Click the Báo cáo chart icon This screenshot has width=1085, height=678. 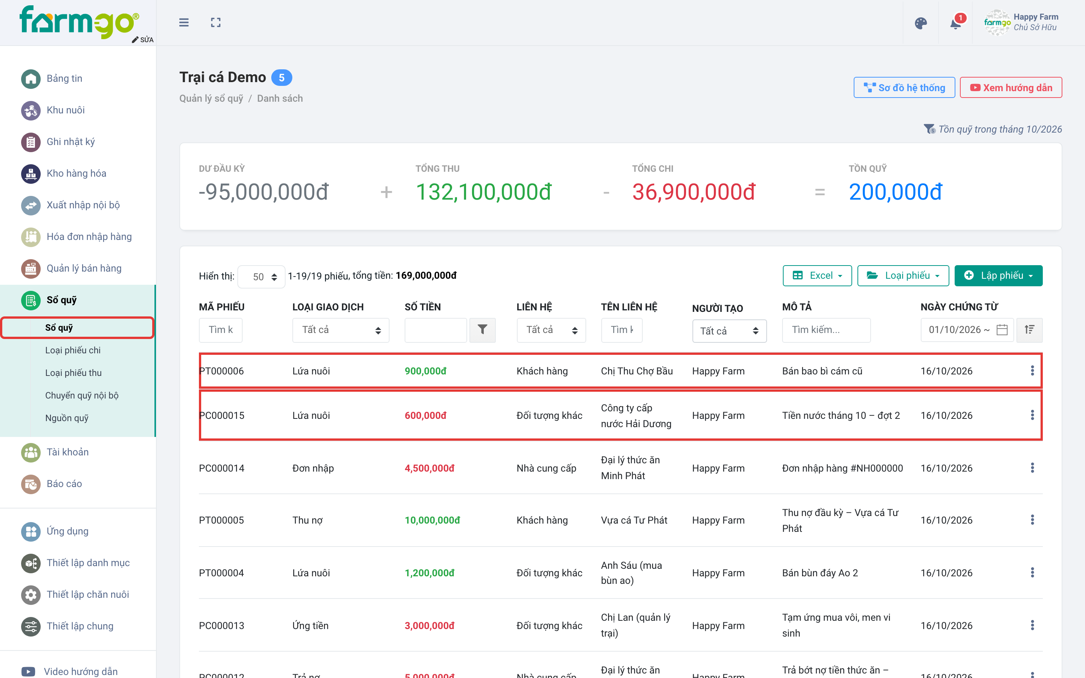click(31, 484)
